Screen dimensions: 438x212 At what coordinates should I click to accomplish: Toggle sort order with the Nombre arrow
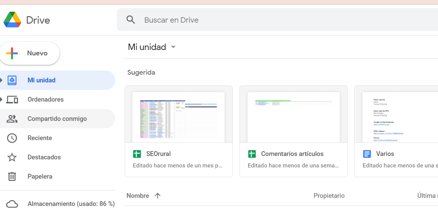click(158, 195)
